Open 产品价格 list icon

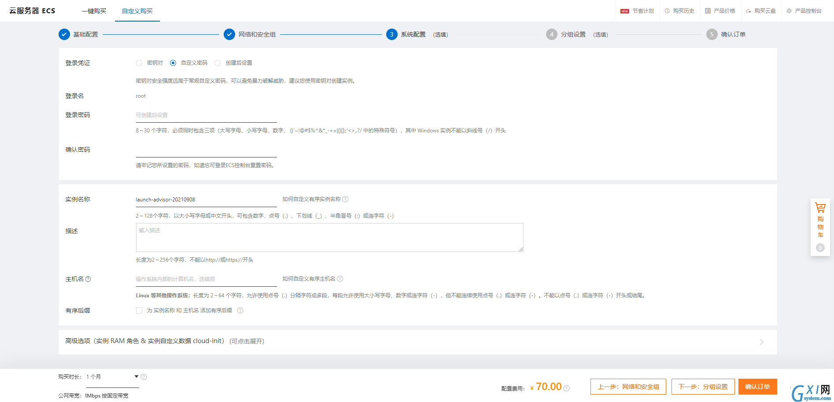coord(708,11)
